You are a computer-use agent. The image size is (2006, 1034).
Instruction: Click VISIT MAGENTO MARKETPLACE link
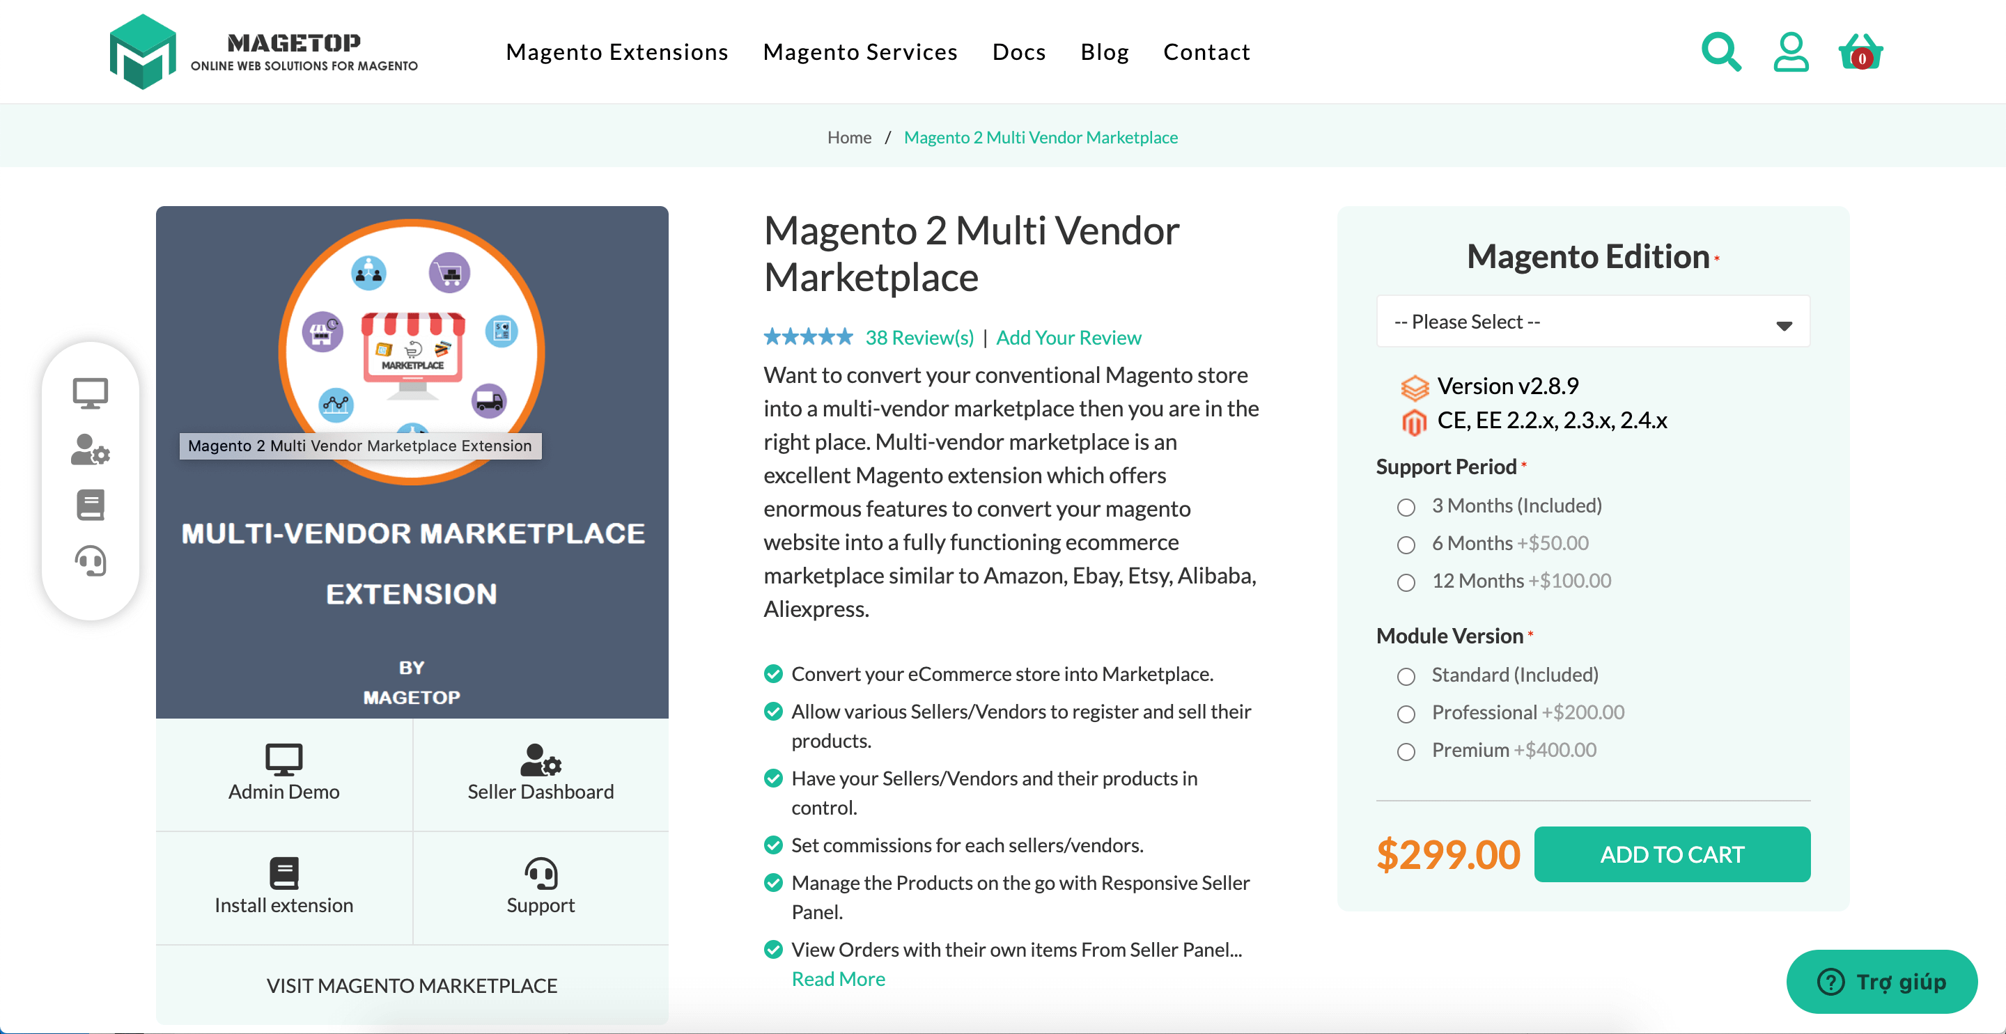pos(412,985)
